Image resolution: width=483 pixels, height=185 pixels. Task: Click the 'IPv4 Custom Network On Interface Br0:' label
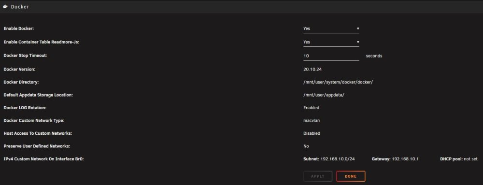[x=44, y=159]
